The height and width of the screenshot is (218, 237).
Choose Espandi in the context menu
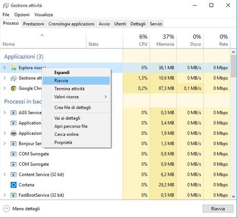pos(76,72)
